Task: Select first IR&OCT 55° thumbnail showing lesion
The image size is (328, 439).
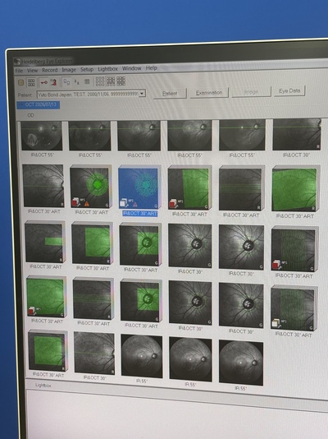Action: [x=42, y=136]
